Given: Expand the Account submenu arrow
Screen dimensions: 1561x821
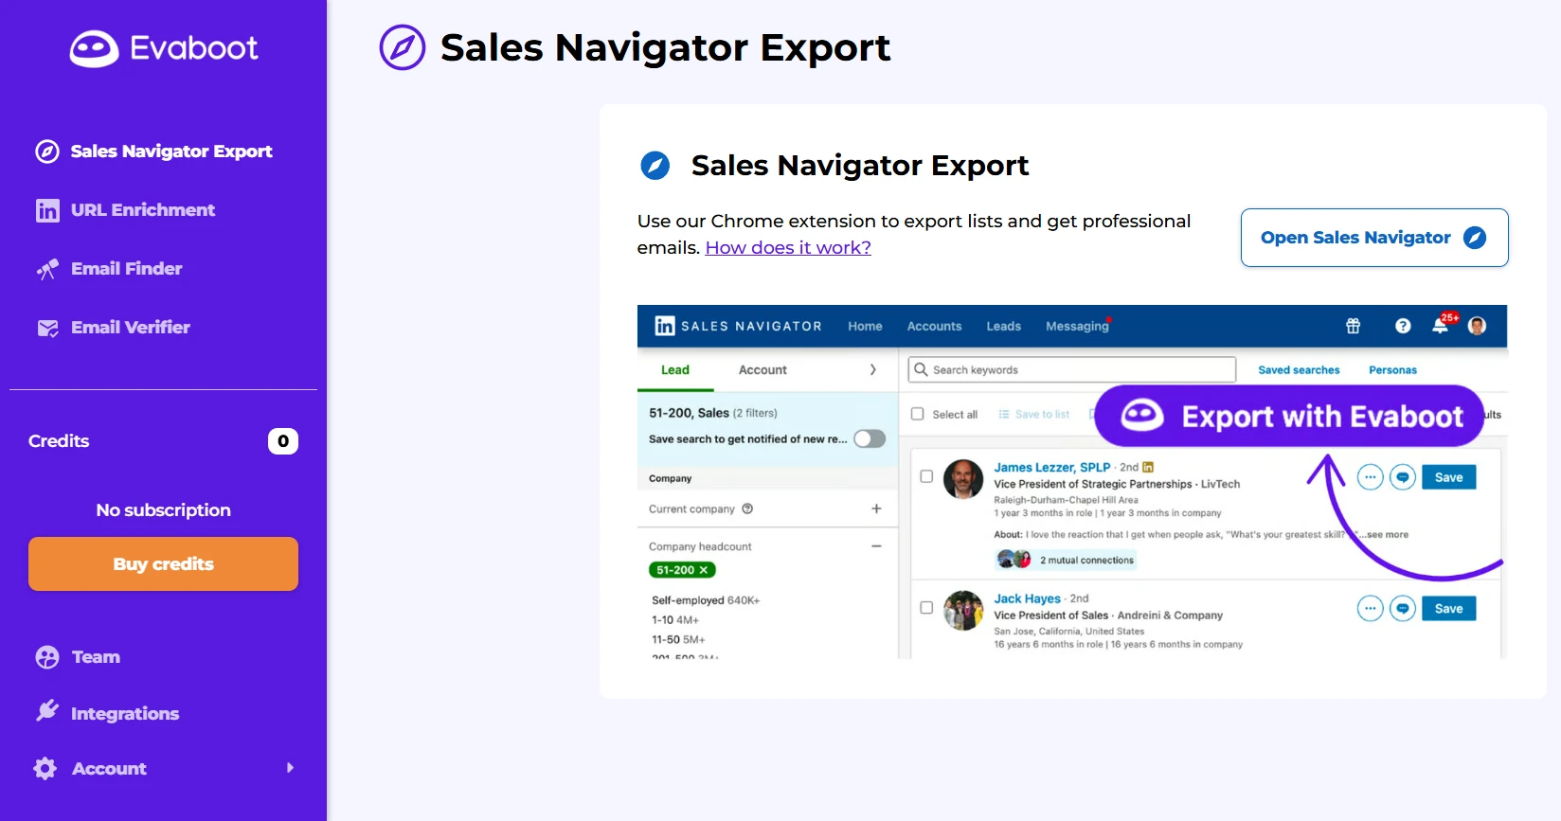Looking at the screenshot, I should point(291,768).
